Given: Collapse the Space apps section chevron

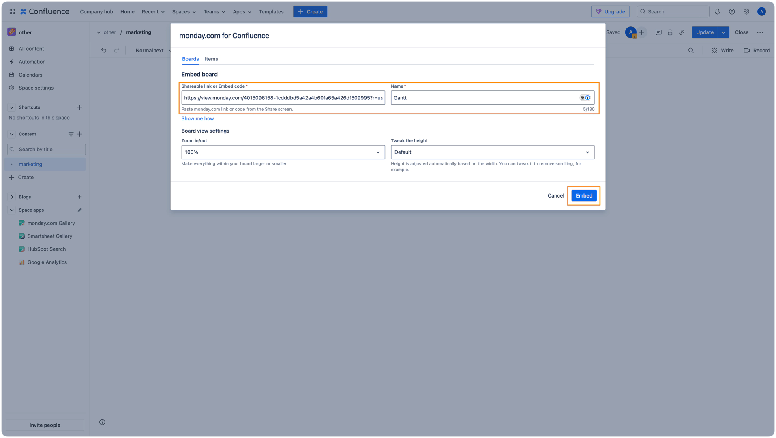Looking at the screenshot, I should click(11, 210).
